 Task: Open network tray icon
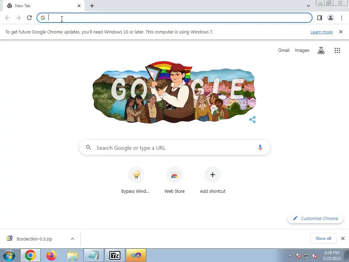306,256
